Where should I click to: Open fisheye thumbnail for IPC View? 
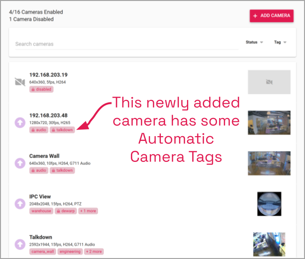(x=269, y=204)
